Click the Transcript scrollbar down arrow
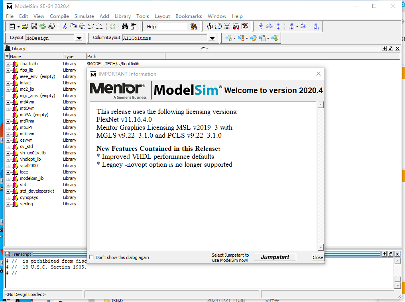This screenshot has width=405, height=302. tap(398, 285)
